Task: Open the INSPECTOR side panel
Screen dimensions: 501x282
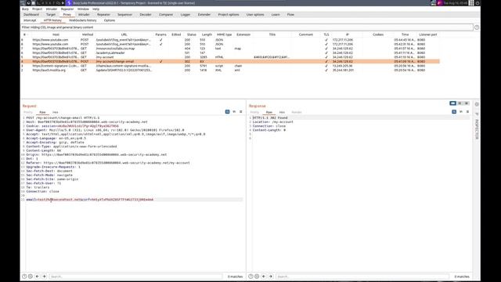Action: (477, 129)
